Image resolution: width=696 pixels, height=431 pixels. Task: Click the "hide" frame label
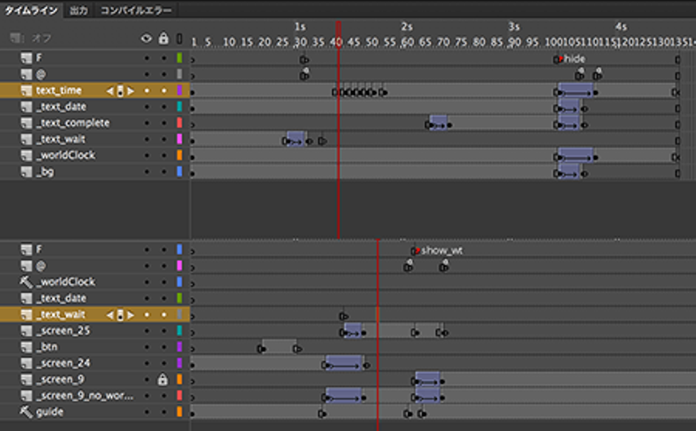pyautogui.click(x=575, y=59)
